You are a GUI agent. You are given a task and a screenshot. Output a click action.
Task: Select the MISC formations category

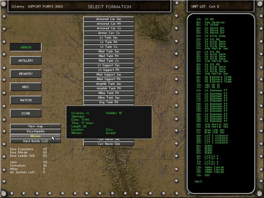click(26, 87)
